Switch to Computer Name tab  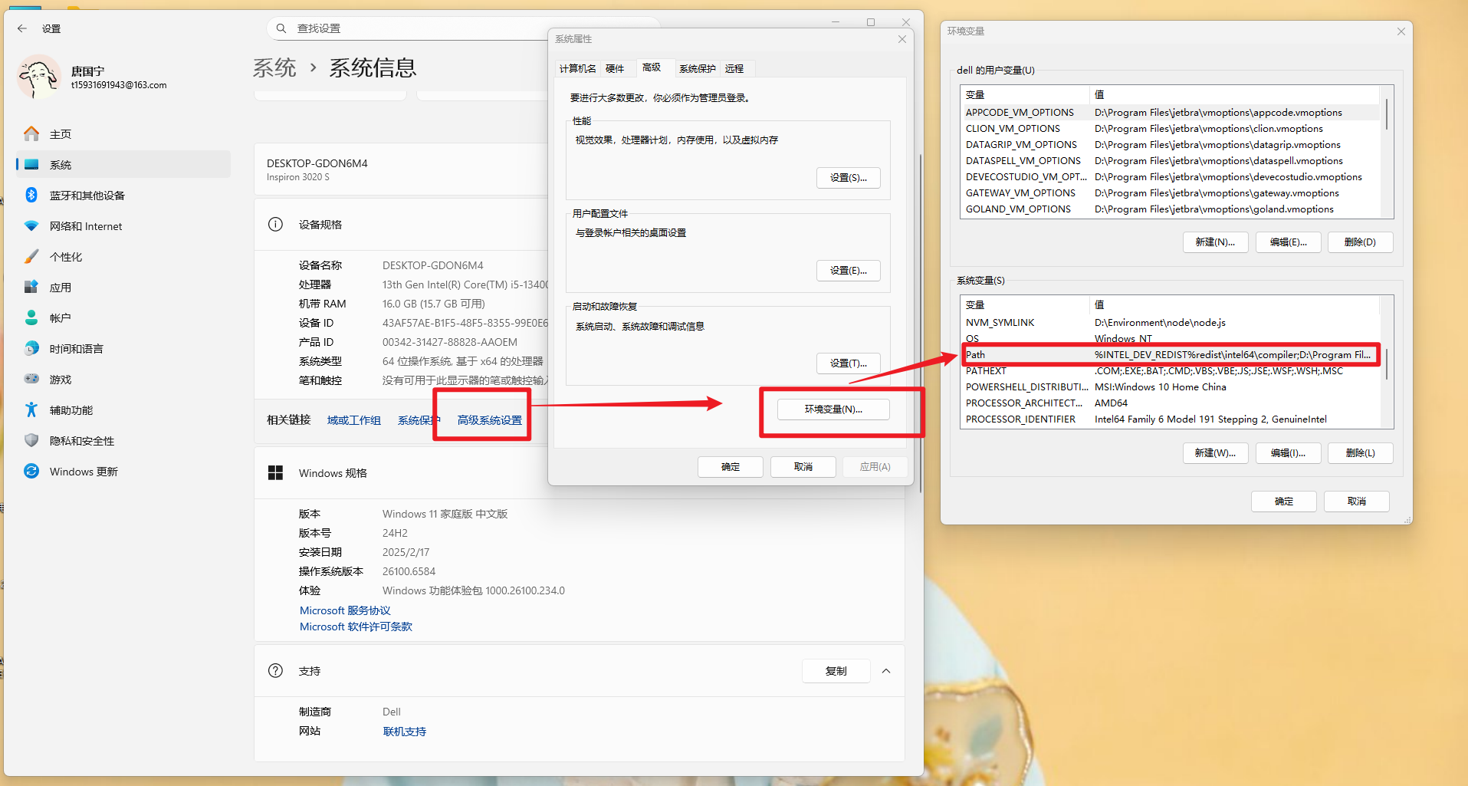577,69
